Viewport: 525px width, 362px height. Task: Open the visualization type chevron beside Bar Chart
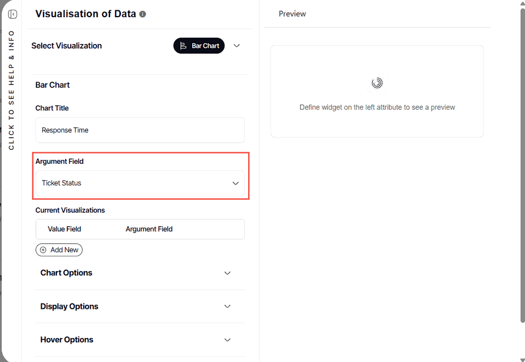click(237, 46)
